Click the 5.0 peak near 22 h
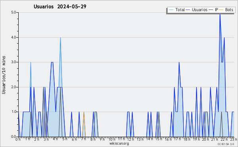 pos(220,14)
